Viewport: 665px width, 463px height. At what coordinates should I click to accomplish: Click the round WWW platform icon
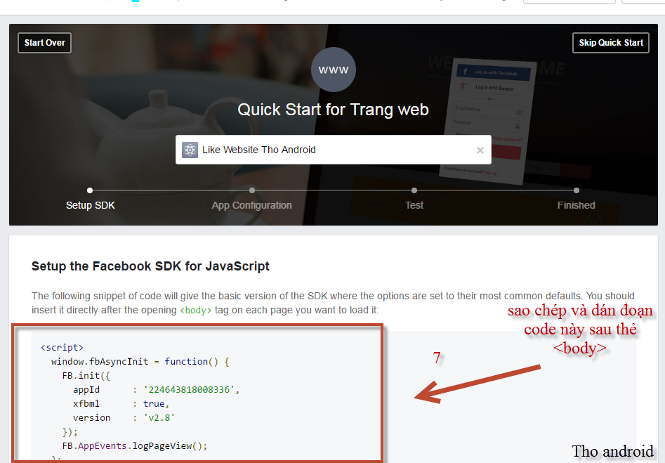(334, 70)
